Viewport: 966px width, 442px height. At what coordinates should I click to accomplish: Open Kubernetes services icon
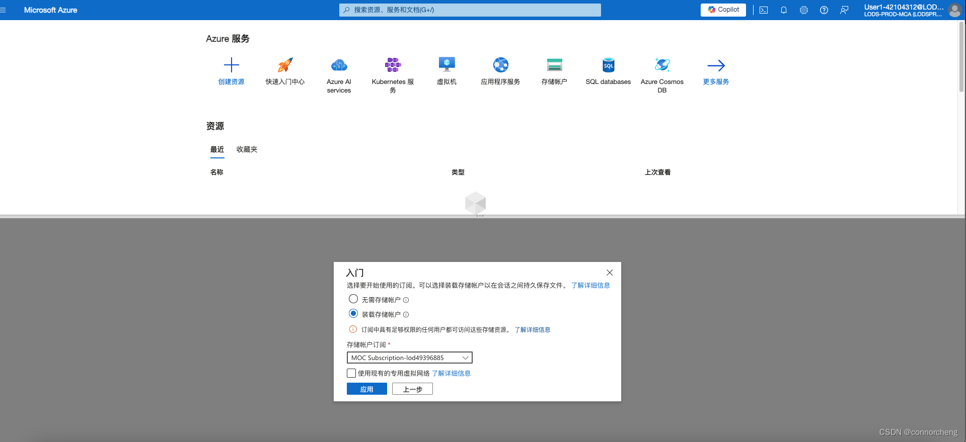coord(393,65)
